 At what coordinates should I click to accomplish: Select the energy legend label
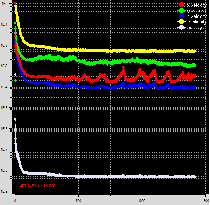pos(195,27)
